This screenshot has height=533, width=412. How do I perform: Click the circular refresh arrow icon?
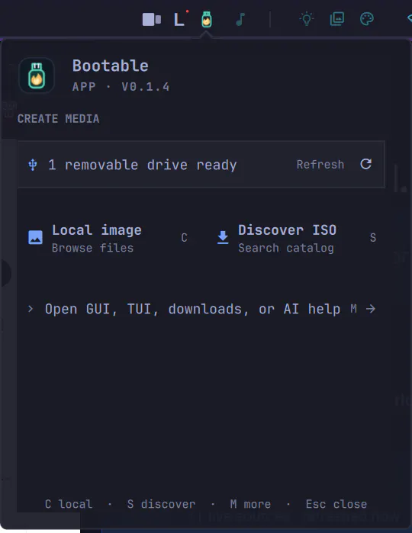pos(365,164)
